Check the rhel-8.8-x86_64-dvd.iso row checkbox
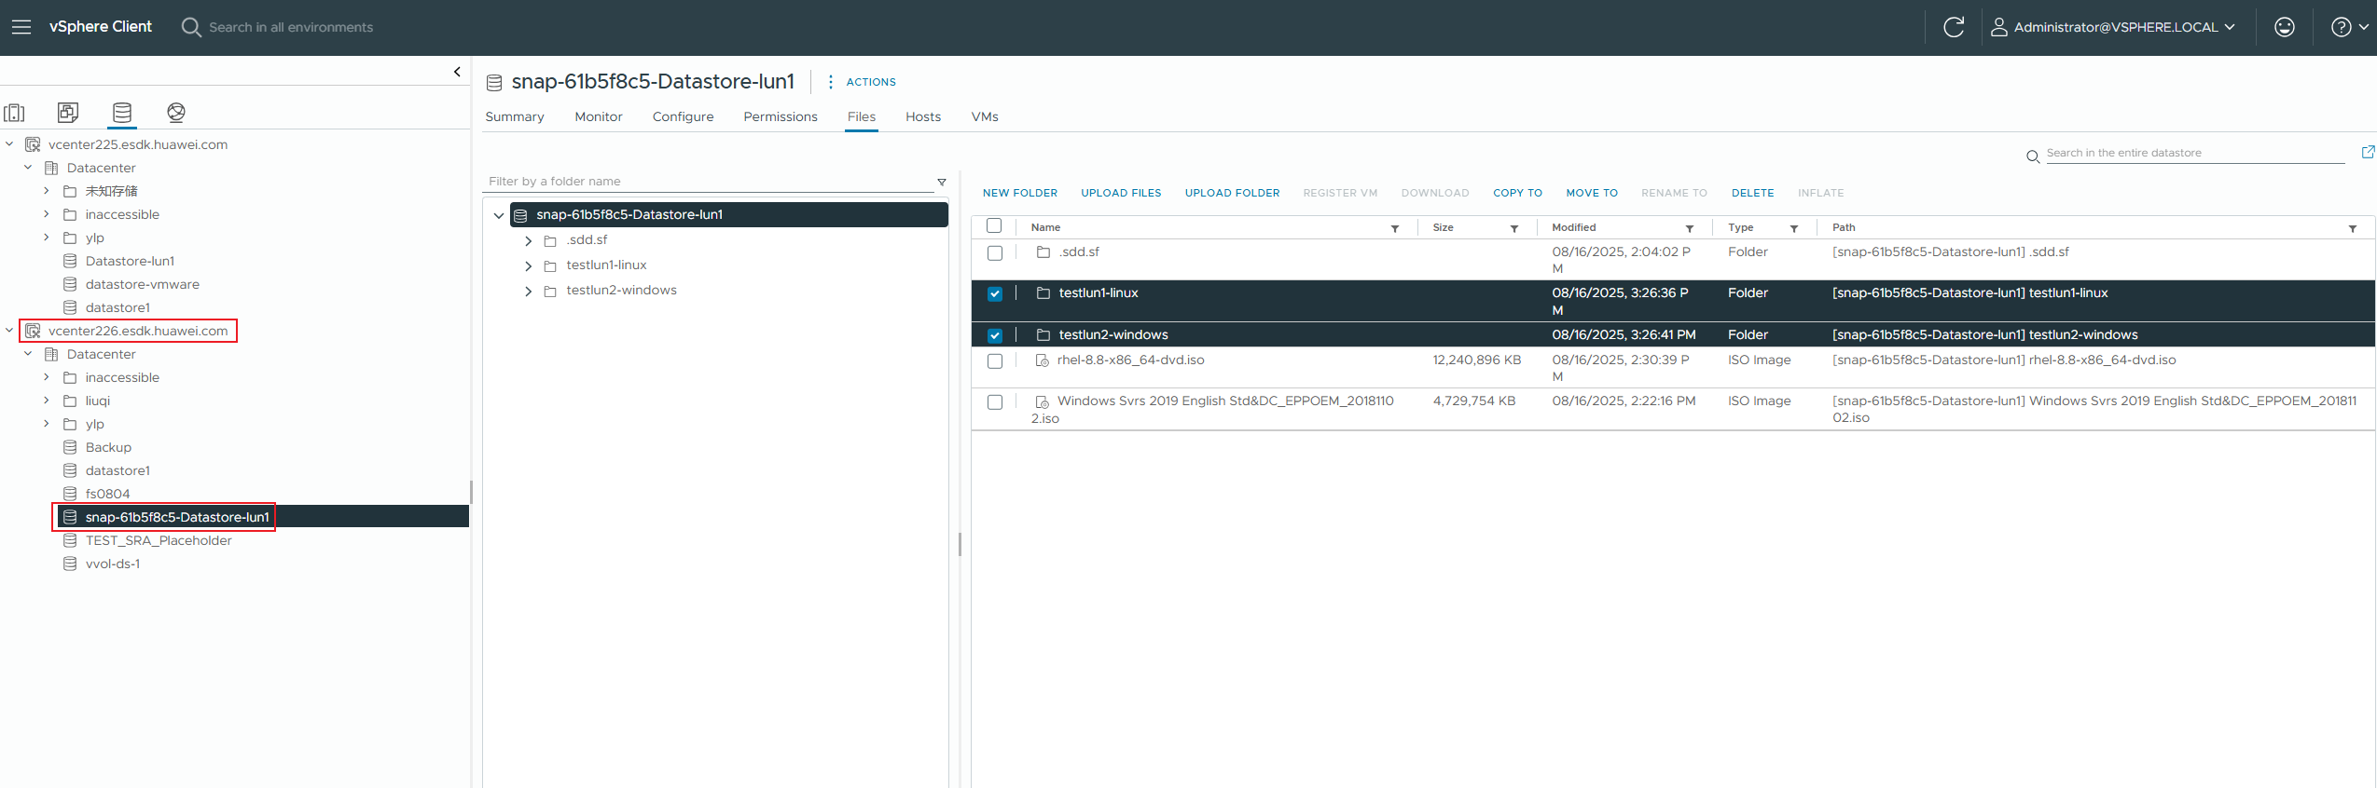 pyautogui.click(x=995, y=361)
